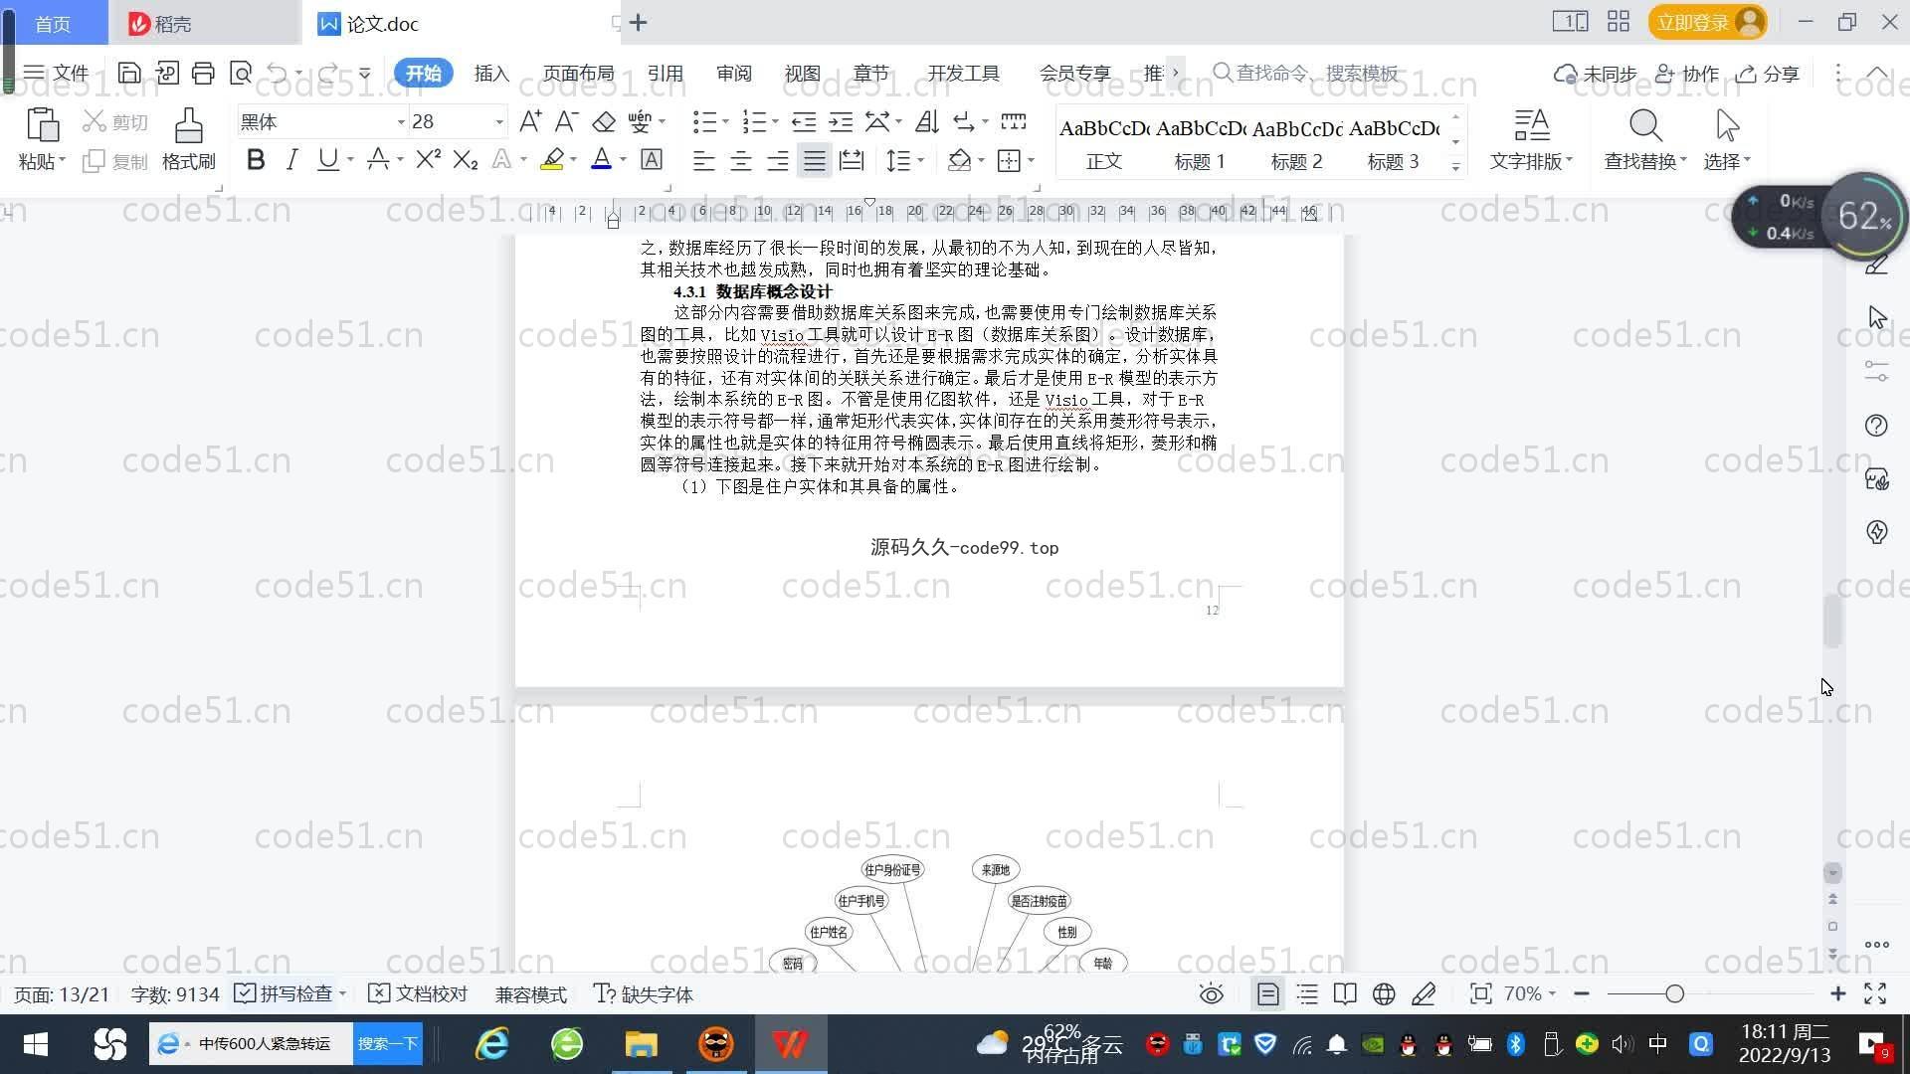
Task: Click vertical scrollbar thumb
Action: (x=1831, y=622)
